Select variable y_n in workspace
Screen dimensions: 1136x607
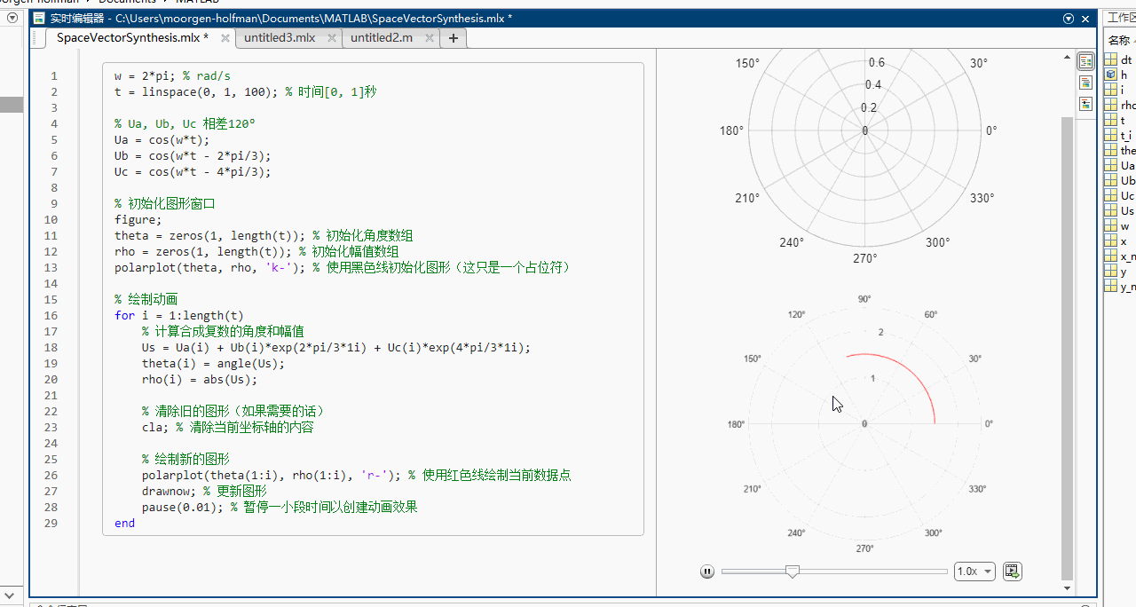[x=1120, y=286]
